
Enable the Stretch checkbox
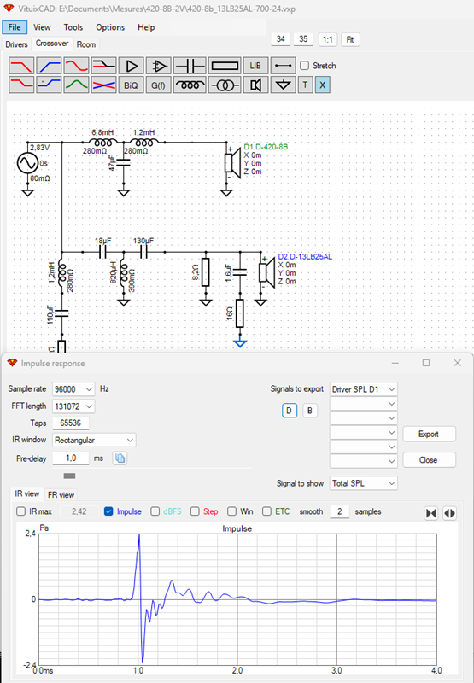pyautogui.click(x=305, y=66)
